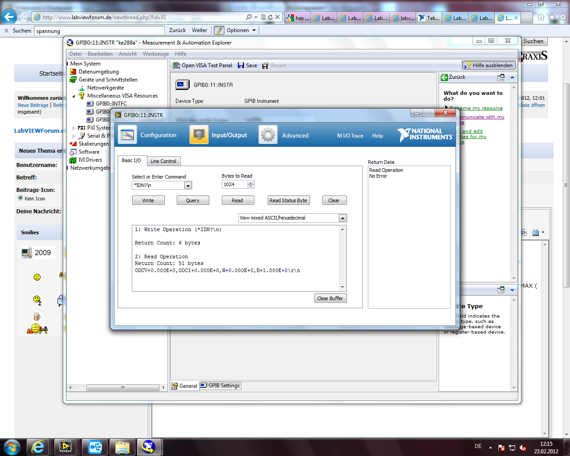This screenshot has height=456, width=570.
Task: Click the Bytes to Read stepper arrows
Action: pos(251,184)
